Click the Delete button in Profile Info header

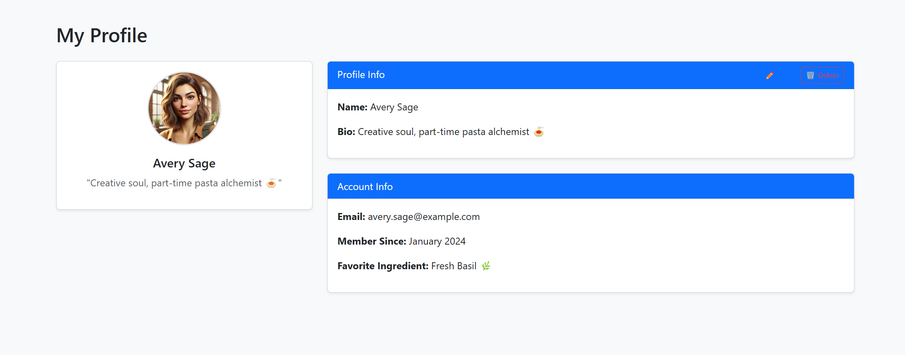tap(822, 76)
